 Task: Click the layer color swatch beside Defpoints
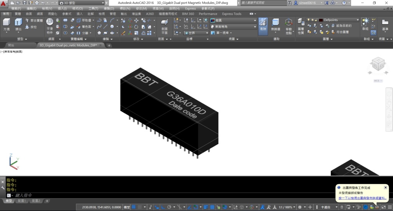pos(321,20)
